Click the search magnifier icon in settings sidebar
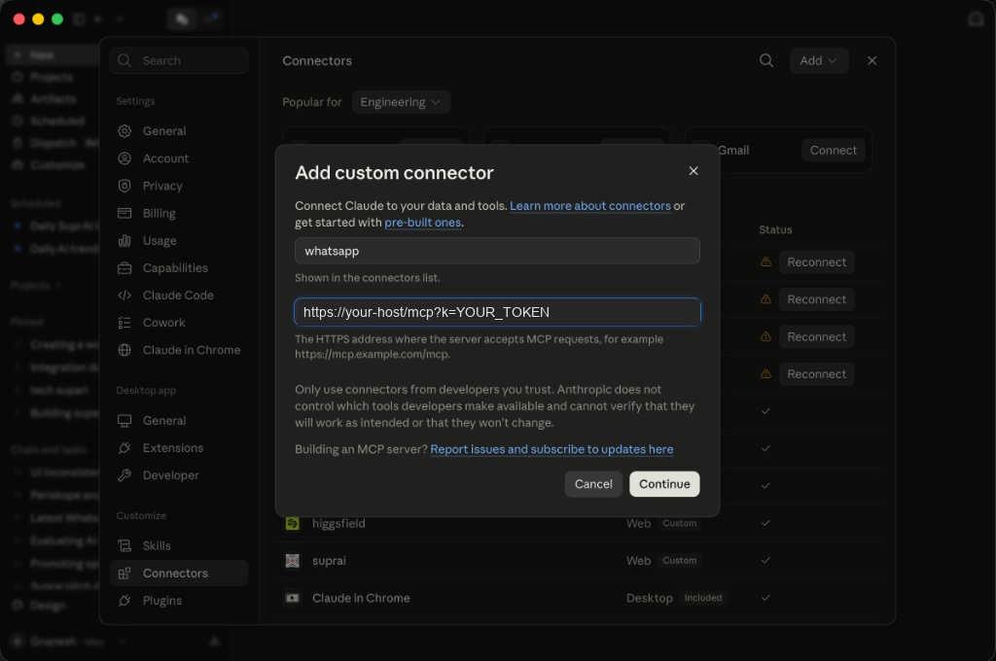The width and height of the screenshot is (996, 661). pos(124,60)
